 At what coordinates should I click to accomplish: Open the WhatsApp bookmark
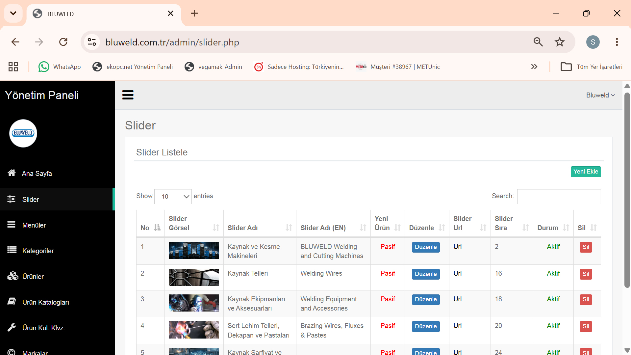coord(60,67)
